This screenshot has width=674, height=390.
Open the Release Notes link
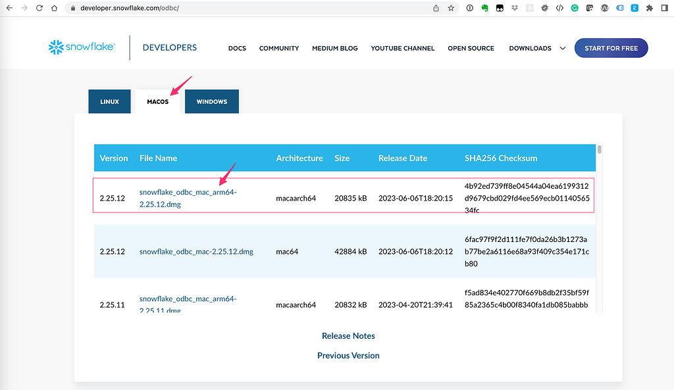[x=348, y=335]
